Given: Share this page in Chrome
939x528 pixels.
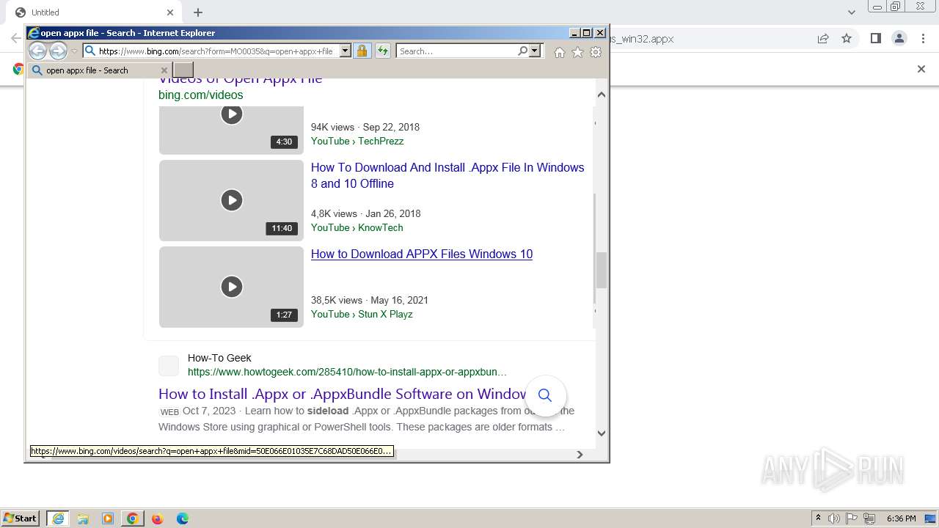Looking at the screenshot, I should tap(823, 38).
